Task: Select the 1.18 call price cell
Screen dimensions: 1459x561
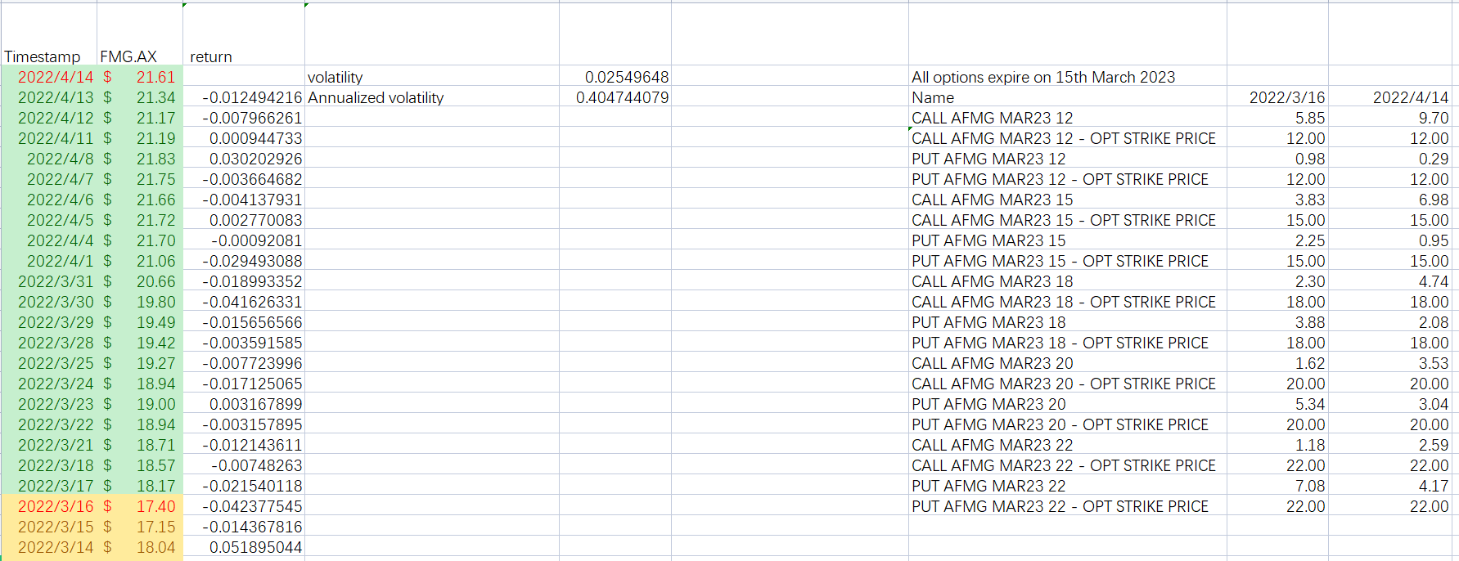Action: point(1277,445)
